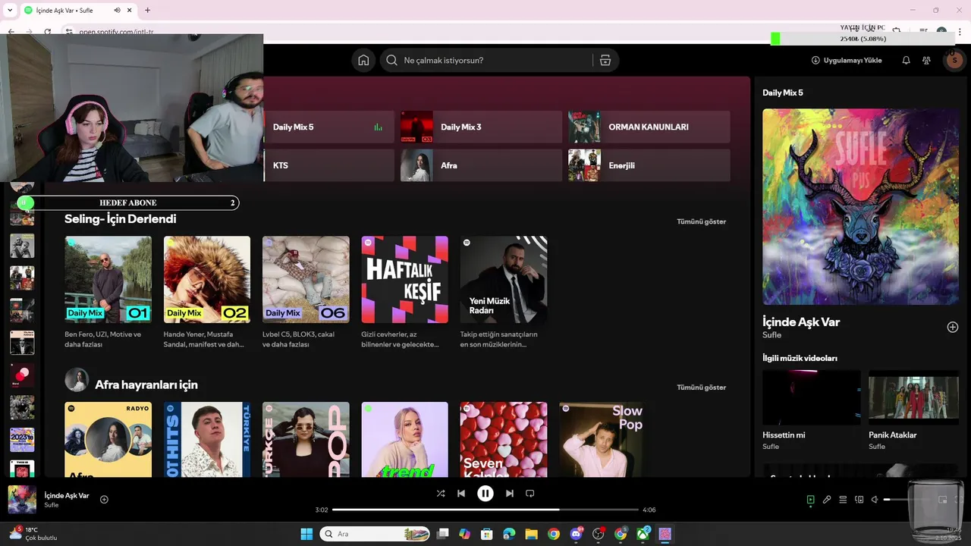Add İçinde Aşk Var to liked songs in the side panel
971x546 pixels.
tap(953, 327)
